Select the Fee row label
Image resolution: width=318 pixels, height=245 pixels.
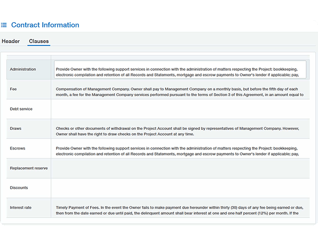(13, 89)
